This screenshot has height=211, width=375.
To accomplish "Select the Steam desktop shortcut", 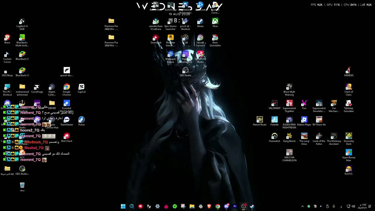I will [200, 23].
